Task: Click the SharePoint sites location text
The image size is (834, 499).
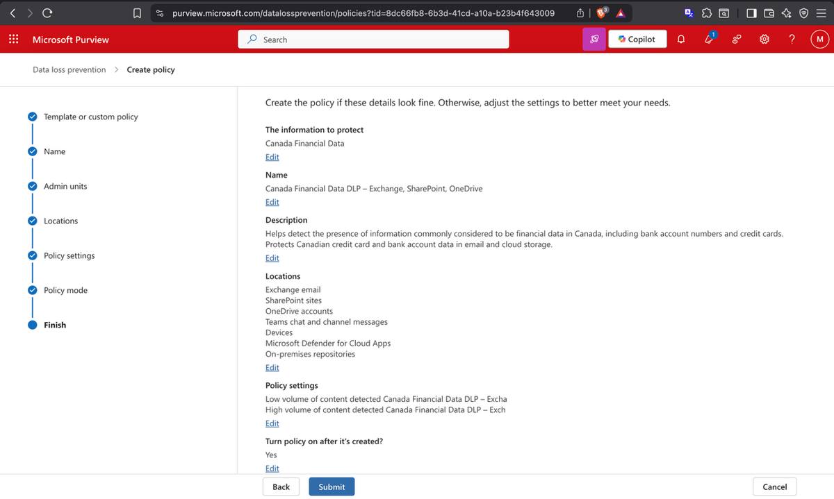Action: [293, 300]
